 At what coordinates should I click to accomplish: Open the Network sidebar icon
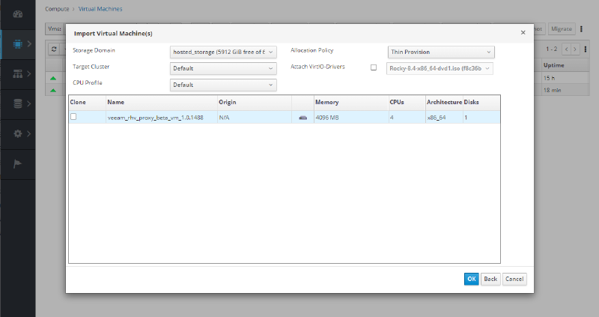coord(17,73)
